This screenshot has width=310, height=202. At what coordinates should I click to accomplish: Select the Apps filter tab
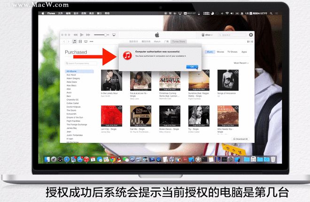[244, 52]
